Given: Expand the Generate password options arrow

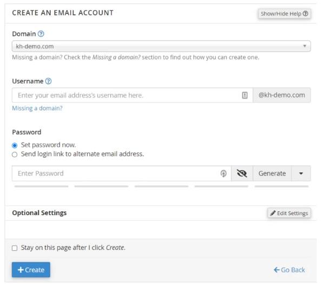Looking at the screenshot, I should 301,173.
